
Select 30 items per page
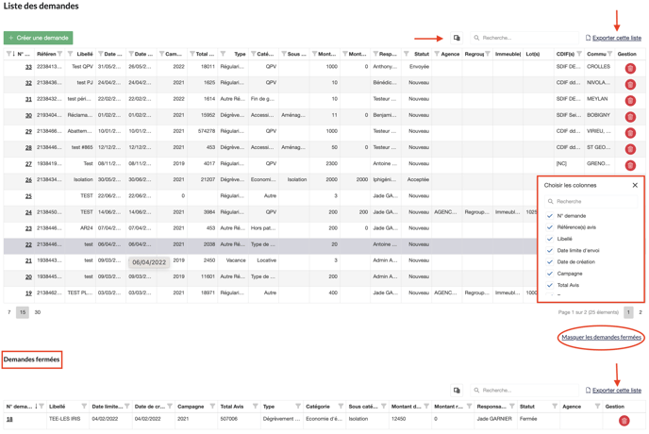(38, 312)
